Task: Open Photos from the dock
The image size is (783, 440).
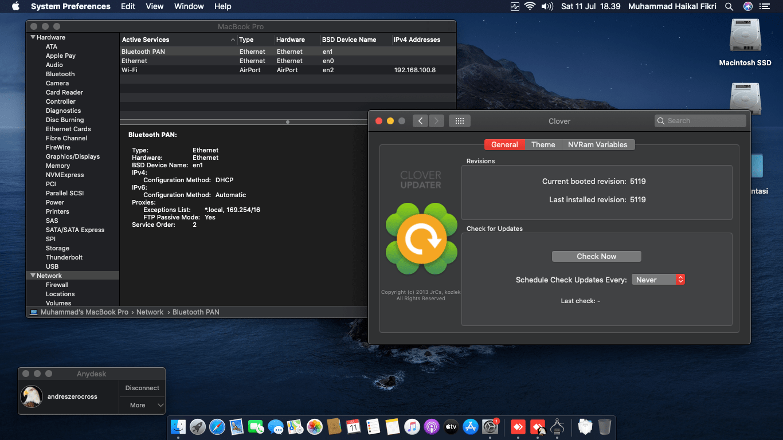Action: [x=315, y=426]
